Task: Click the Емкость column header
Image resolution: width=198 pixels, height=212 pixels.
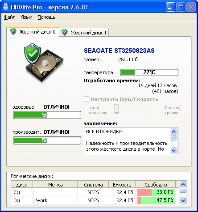Action: (x=122, y=185)
